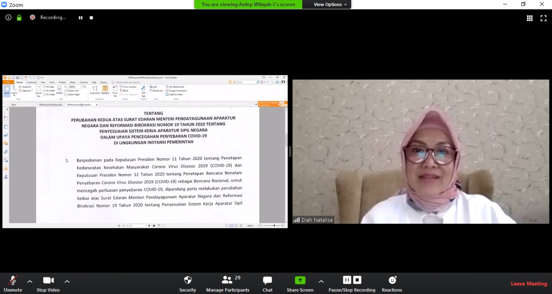Viewport: 552px width, 294px height.
Task: Switch to the Comment ribbon tab
Action: pos(32,82)
